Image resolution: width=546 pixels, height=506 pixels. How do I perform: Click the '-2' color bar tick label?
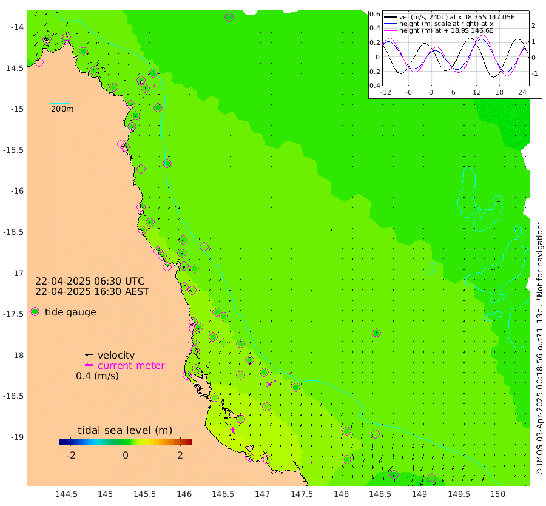point(71,455)
